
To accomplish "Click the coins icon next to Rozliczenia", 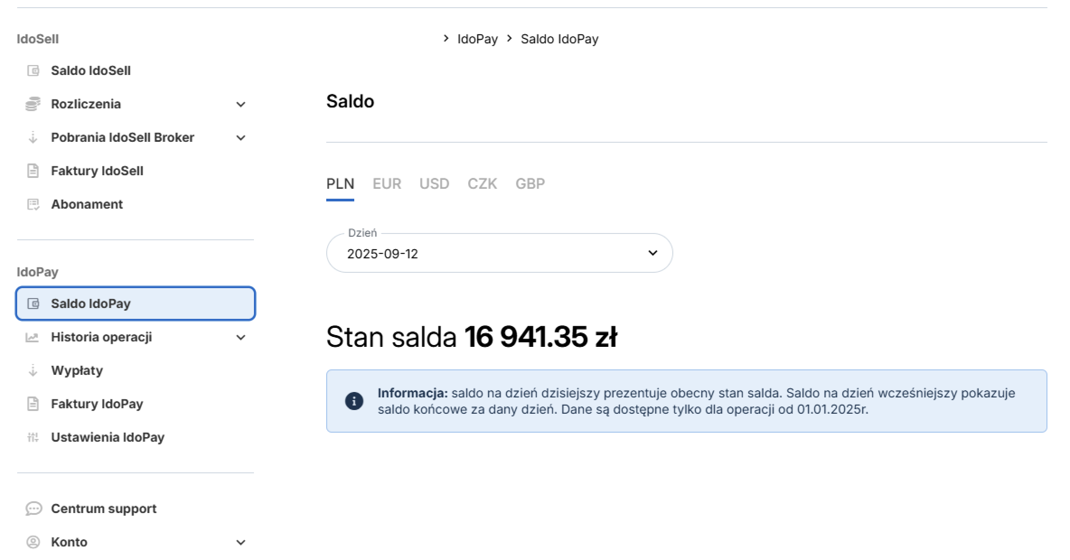I will click(33, 104).
